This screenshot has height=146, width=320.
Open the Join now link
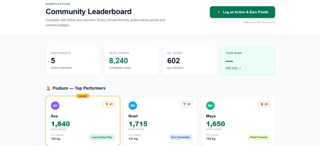[x=233, y=68]
